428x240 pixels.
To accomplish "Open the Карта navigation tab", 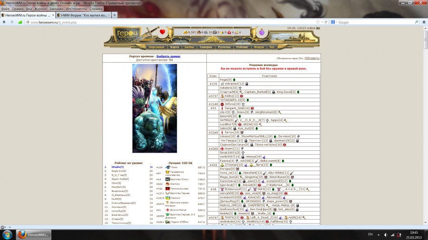I will tap(175, 47).
